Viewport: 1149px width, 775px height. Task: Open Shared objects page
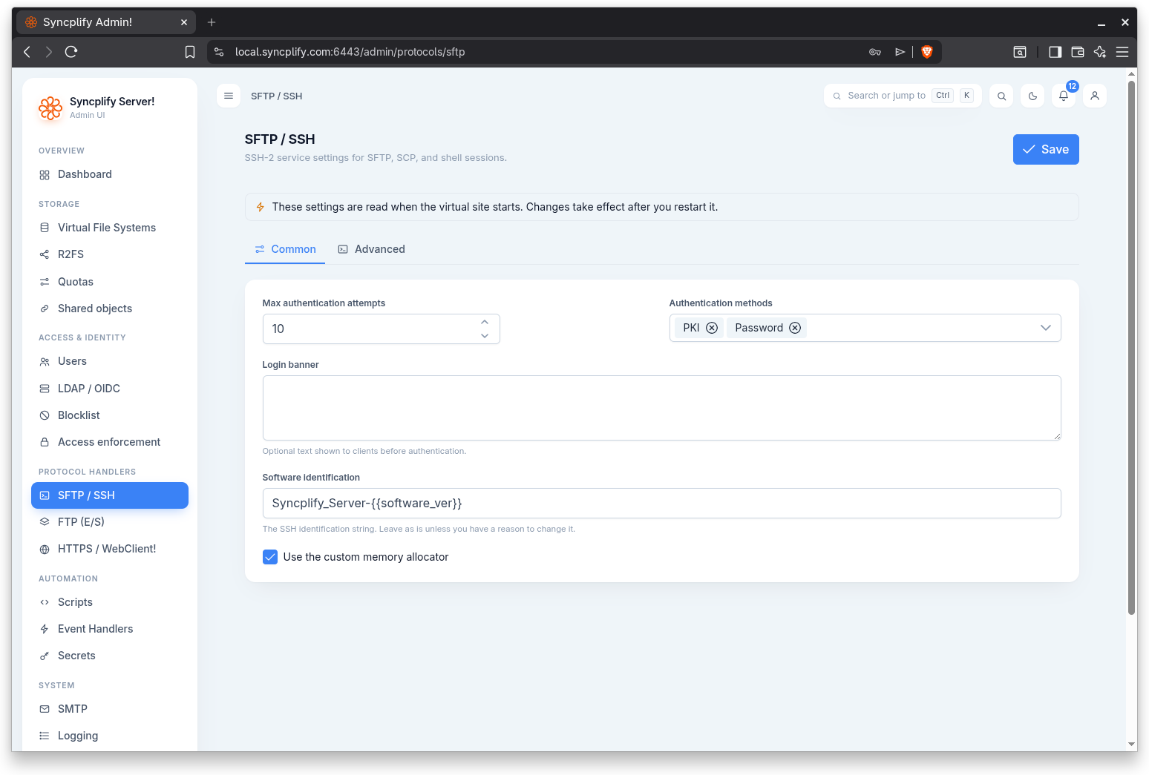[x=110, y=309]
